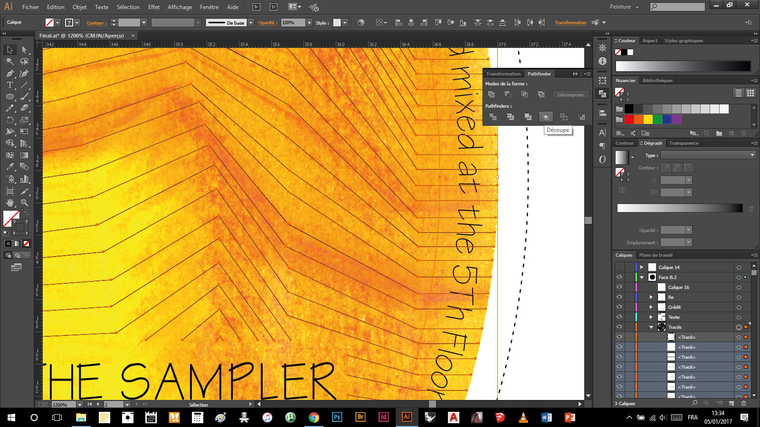Switch to Transformation tab in Pathfinder panel
Screen dimensions: 760x427
503,74
